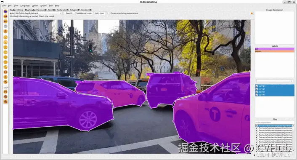This screenshot has height=160, width=297.
Task: Open the Edit menu
Action: 10,6
